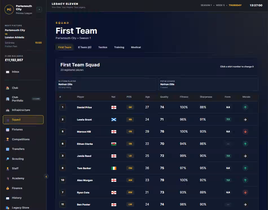
Task: Open Tom Barker's player name
Action: click(84, 168)
